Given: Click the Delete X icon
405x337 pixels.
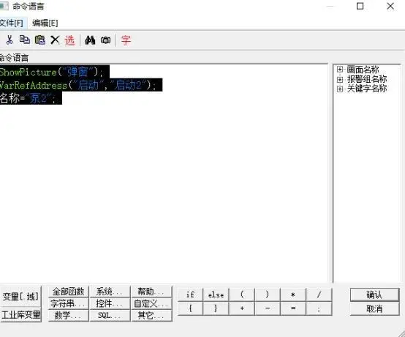Looking at the screenshot, I should pyautogui.click(x=55, y=40).
